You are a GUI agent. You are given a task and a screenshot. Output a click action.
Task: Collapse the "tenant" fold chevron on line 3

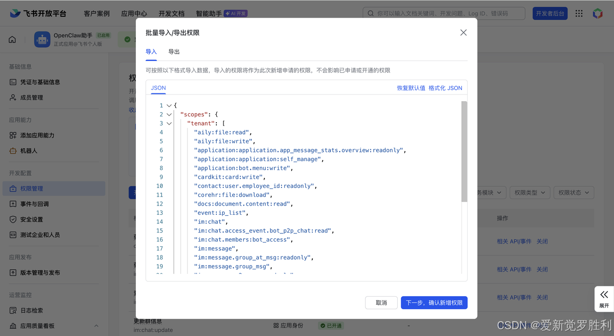(169, 123)
